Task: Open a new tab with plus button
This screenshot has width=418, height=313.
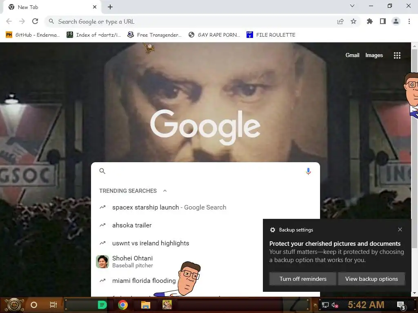Action: pos(110,7)
